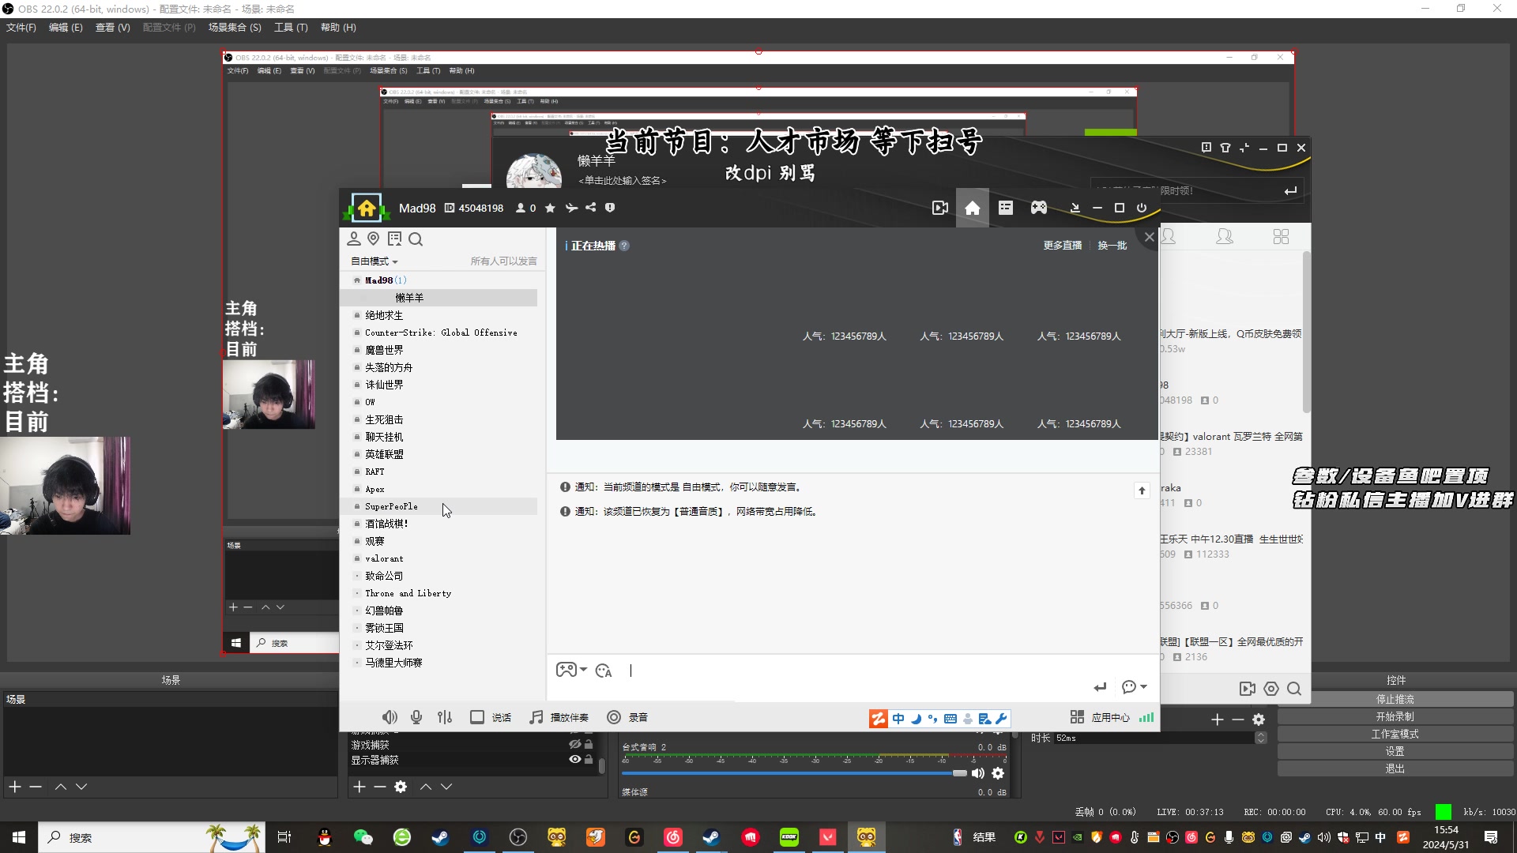Collapse the Mad98 channel tree node
1517x853 pixels.
[357, 280]
